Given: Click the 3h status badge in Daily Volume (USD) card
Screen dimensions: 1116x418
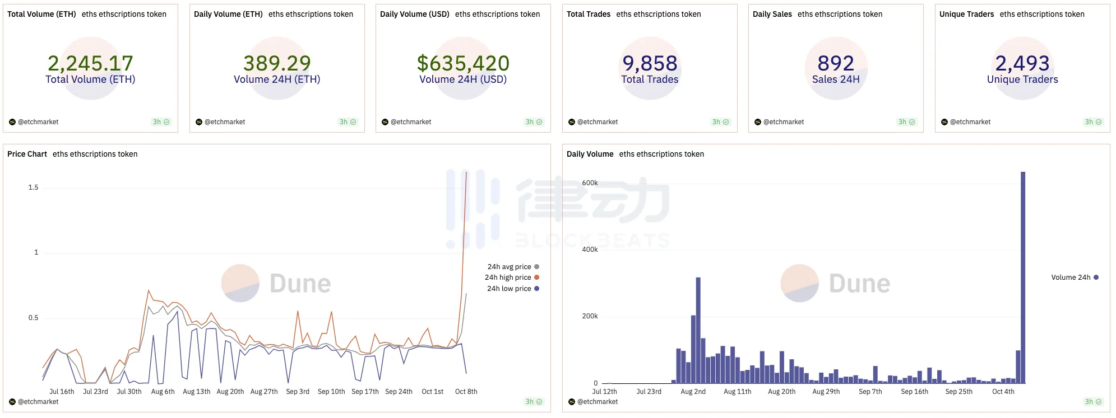Looking at the screenshot, I should pyautogui.click(x=534, y=122).
